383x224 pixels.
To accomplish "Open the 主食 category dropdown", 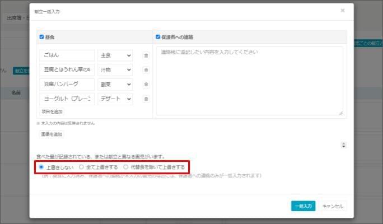I will [x=115, y=55].
